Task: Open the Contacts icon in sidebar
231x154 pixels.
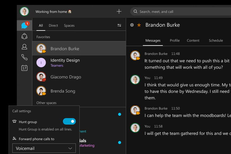Action: pyautogui.click(x=24, y=47)
